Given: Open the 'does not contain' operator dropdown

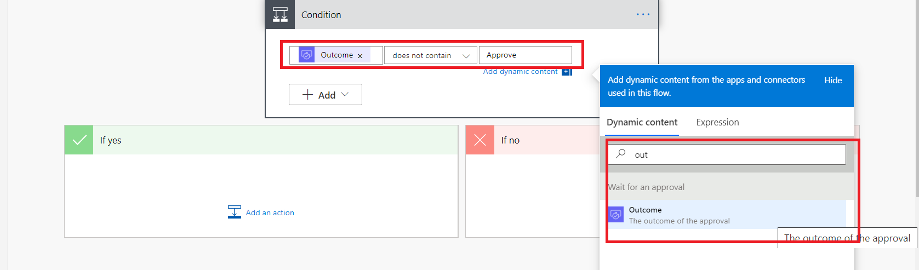Looking at the screenshot, I should [430, 55].
